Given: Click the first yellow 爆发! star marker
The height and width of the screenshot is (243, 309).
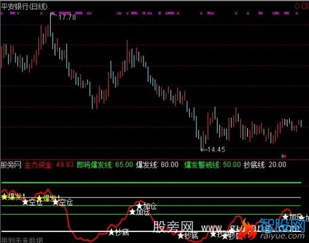Looking at the screenshot, I should pos(4,197).
